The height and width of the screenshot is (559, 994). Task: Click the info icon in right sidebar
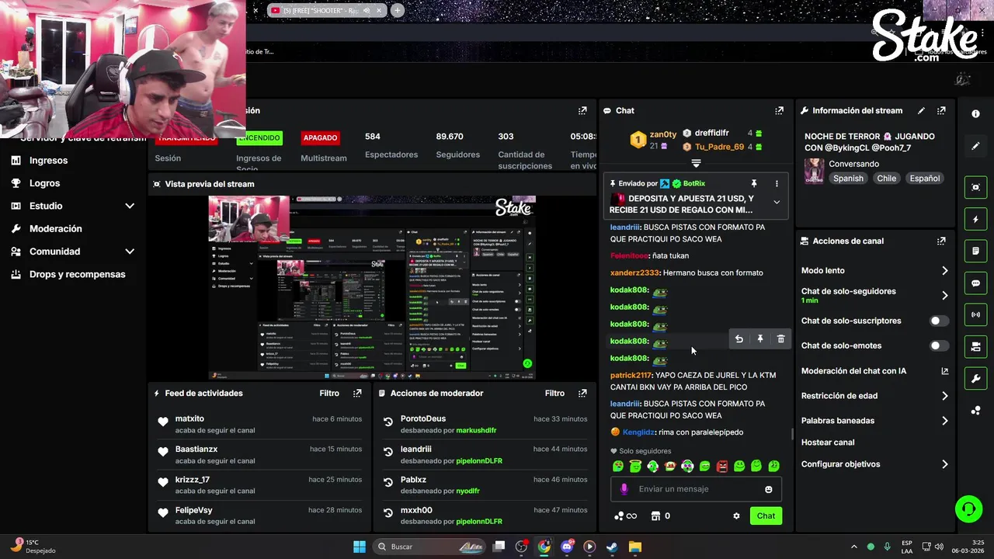976,113
